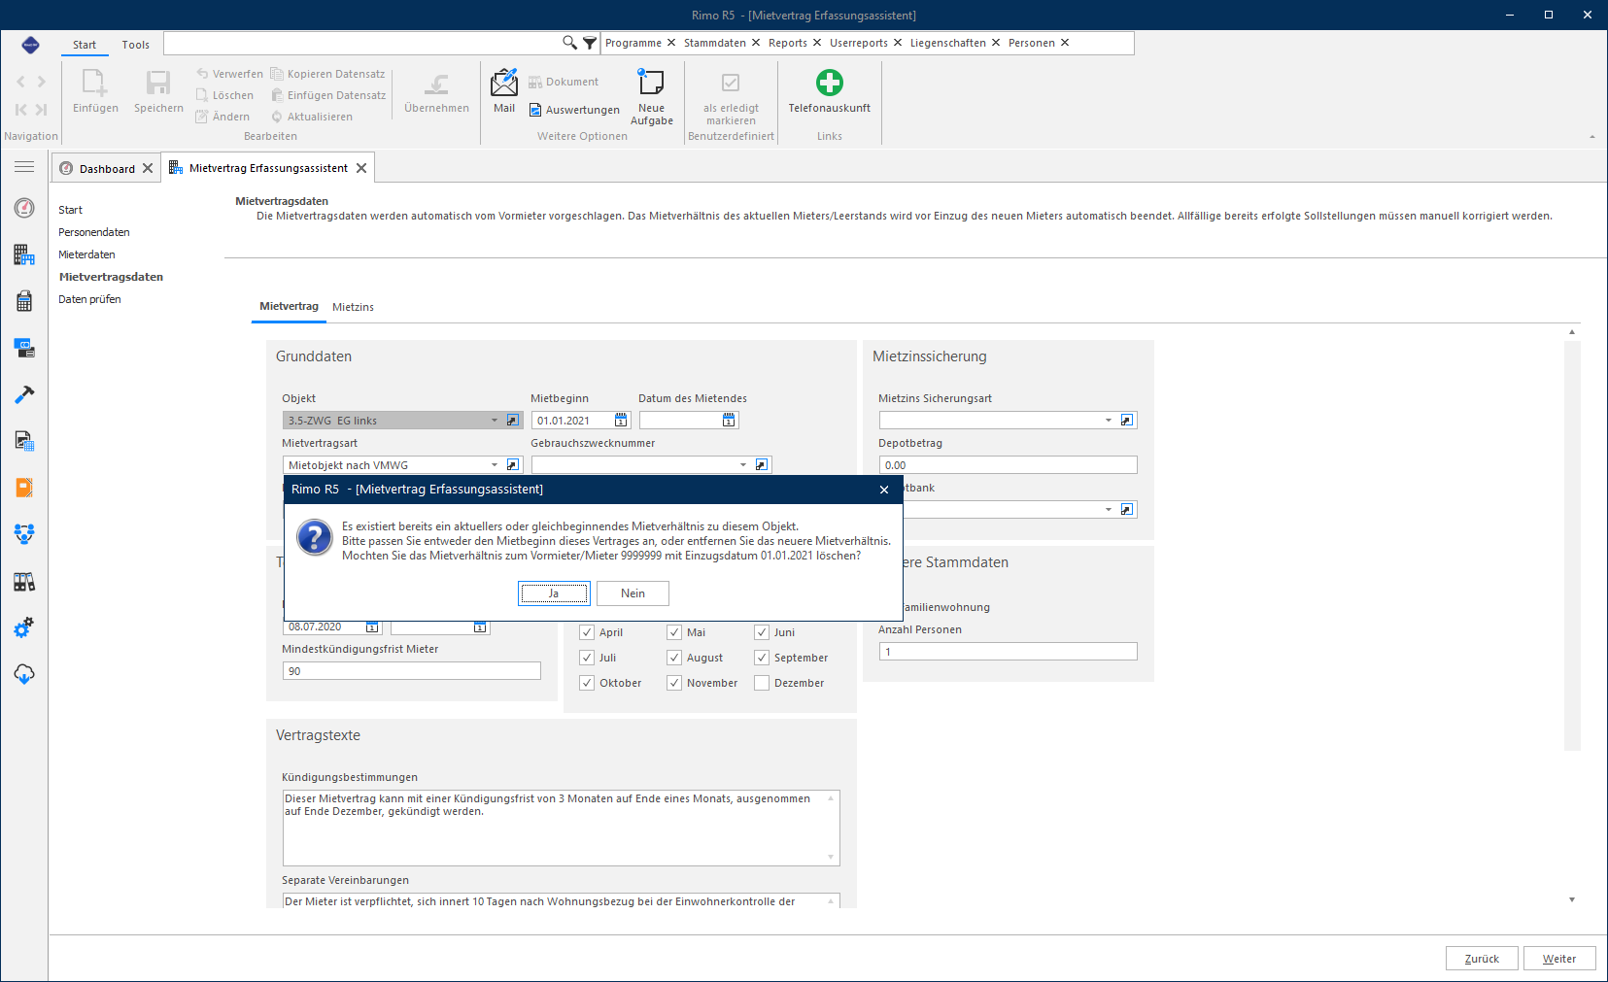The height and width of the screenshot is (982, 1608).
Task: Click the filter funnel icon by search
Action: (x=590, y=43)
